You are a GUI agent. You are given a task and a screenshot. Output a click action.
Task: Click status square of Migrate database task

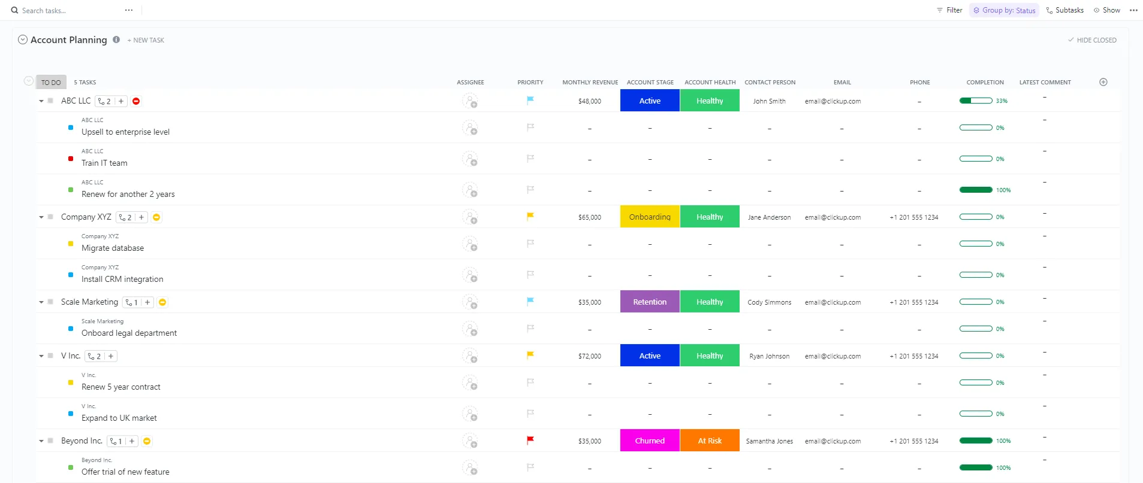[71, 244]
